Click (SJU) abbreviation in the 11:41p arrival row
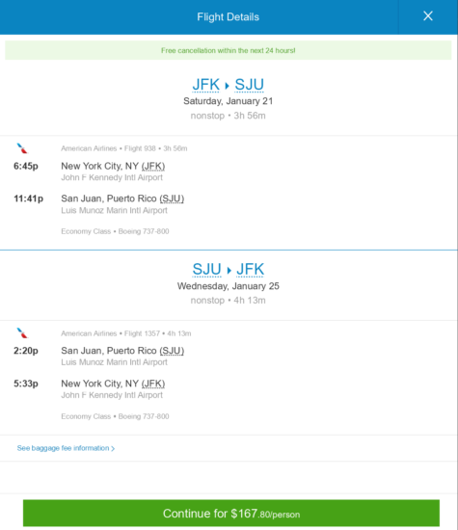This screenshot has width=458, height=530. [172, 199]
